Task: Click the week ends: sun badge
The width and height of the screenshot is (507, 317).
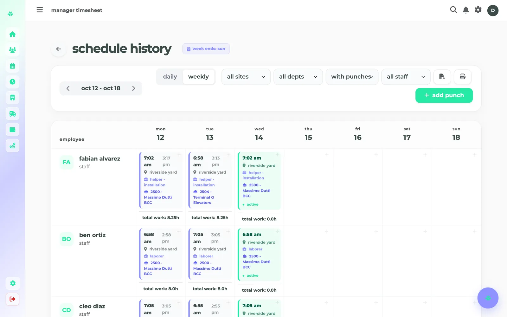Action: click(206, 49)
